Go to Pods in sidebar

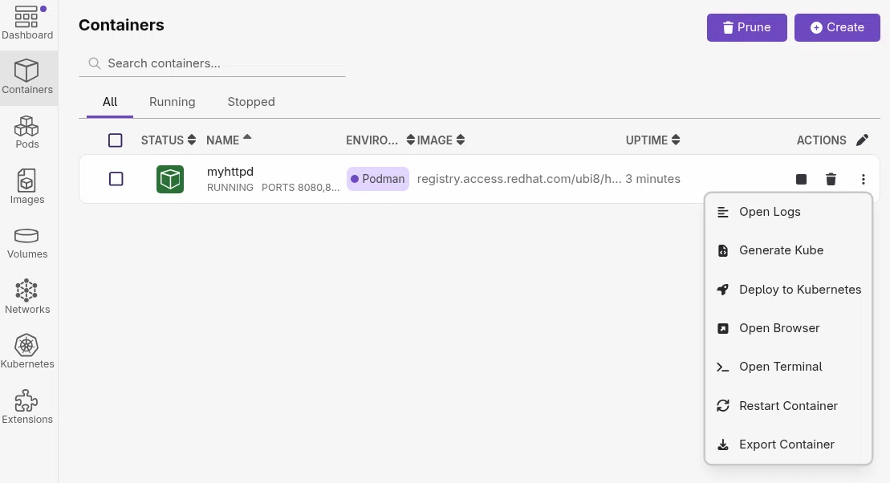click(27, 133)
